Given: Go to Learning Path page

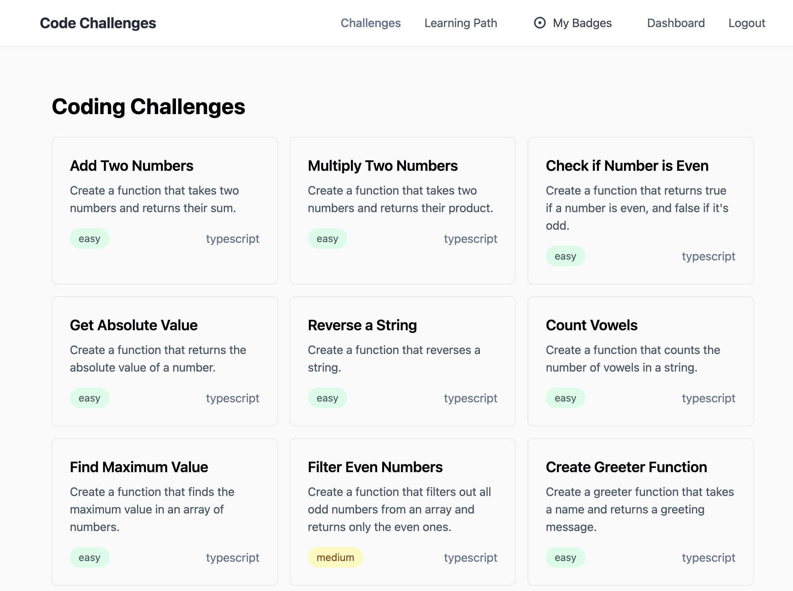Looking at the screenshot, I should click(x=461, y=23).
